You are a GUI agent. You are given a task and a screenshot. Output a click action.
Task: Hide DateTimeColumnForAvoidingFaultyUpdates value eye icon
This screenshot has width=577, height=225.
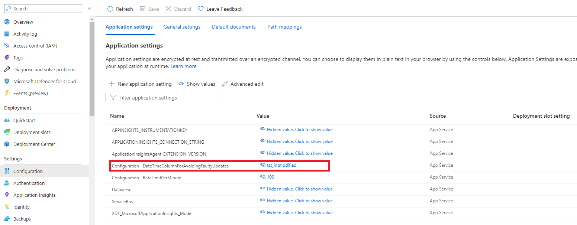click(262, 165)
